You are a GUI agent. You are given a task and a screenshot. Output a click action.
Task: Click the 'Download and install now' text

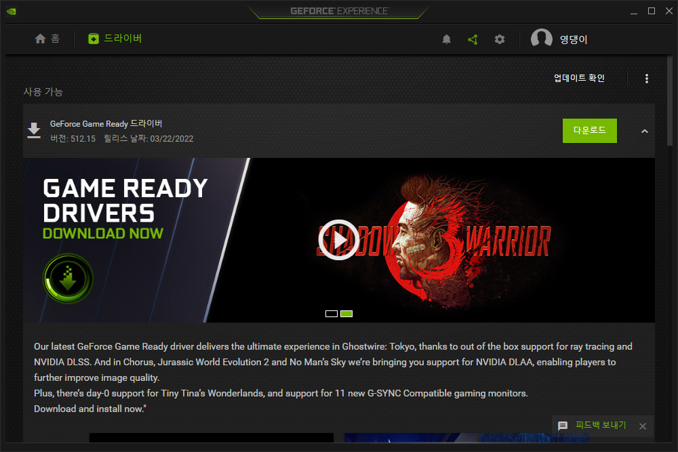90,409
